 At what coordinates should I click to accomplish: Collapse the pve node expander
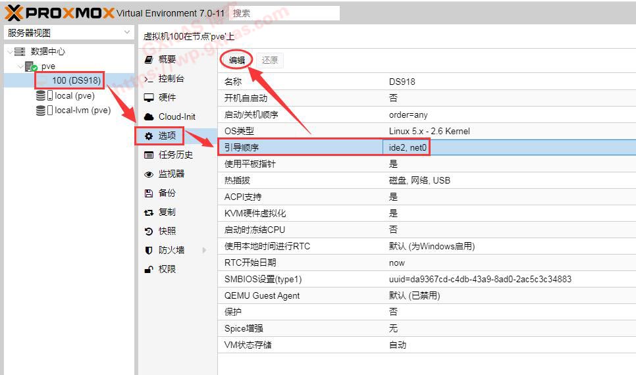20,66
